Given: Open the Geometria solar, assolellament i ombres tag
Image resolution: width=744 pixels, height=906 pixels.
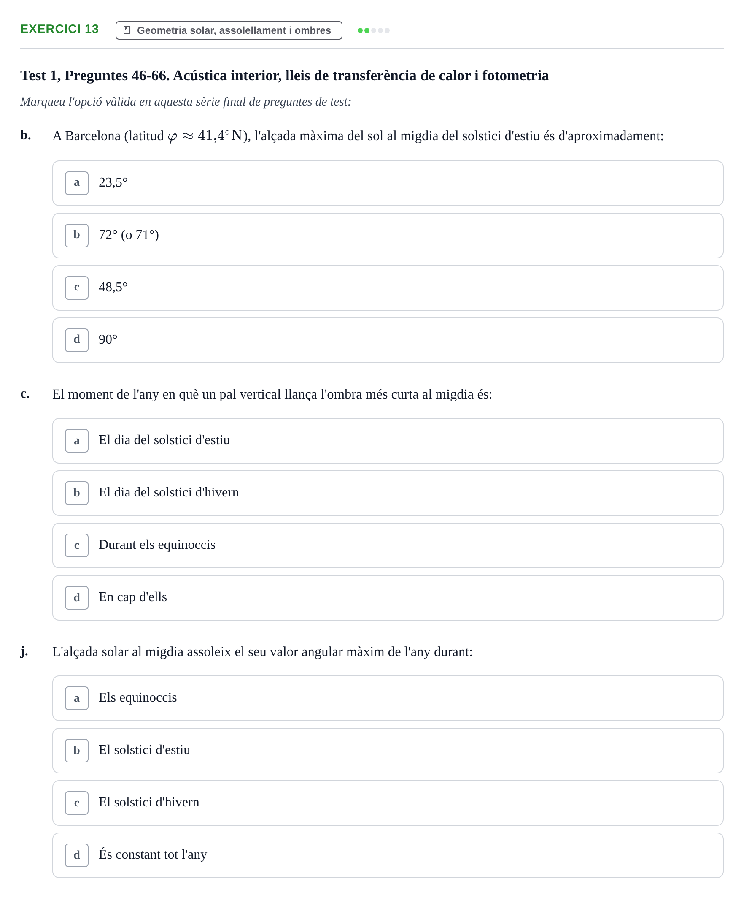Looking at the screenshot, I should coord(229,30).
